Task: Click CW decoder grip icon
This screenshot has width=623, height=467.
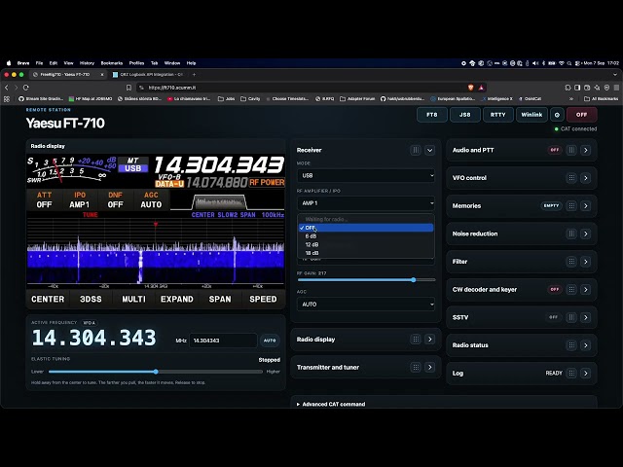Action: 571,290
